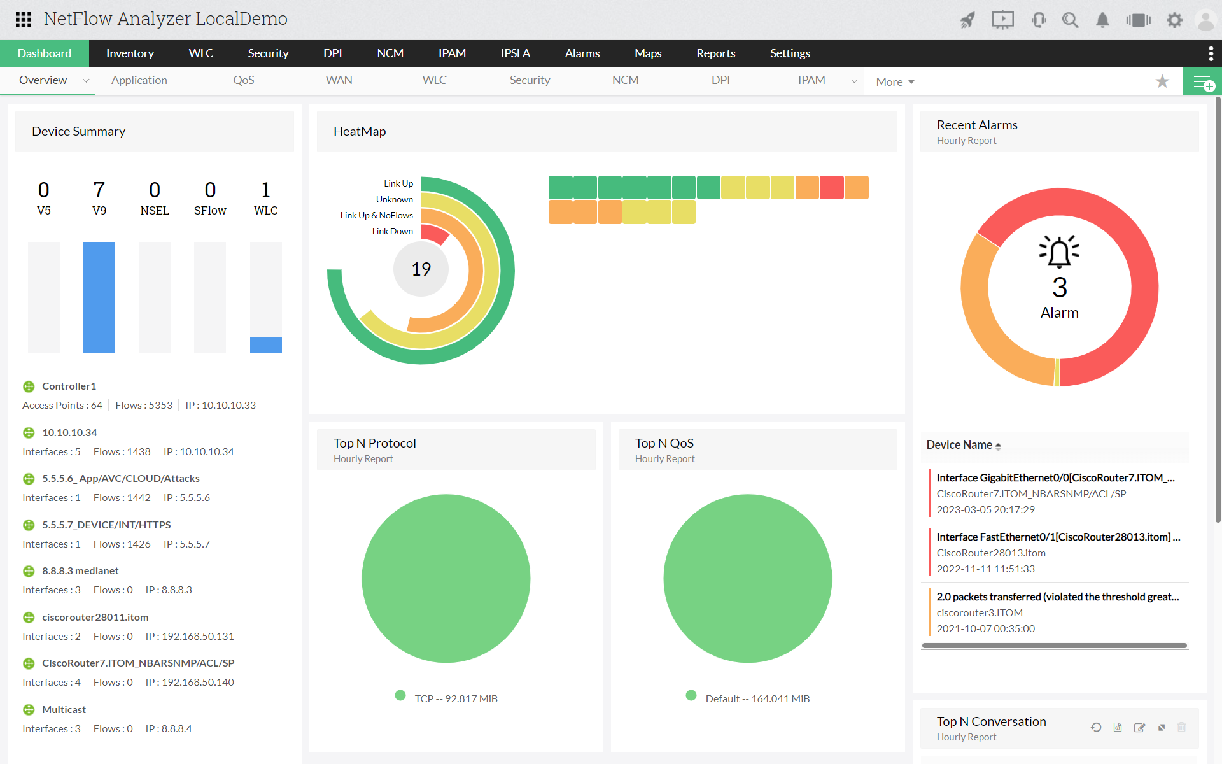1222x764 pixels.
Task: Select the Security tab
Action: pos(267,53)
